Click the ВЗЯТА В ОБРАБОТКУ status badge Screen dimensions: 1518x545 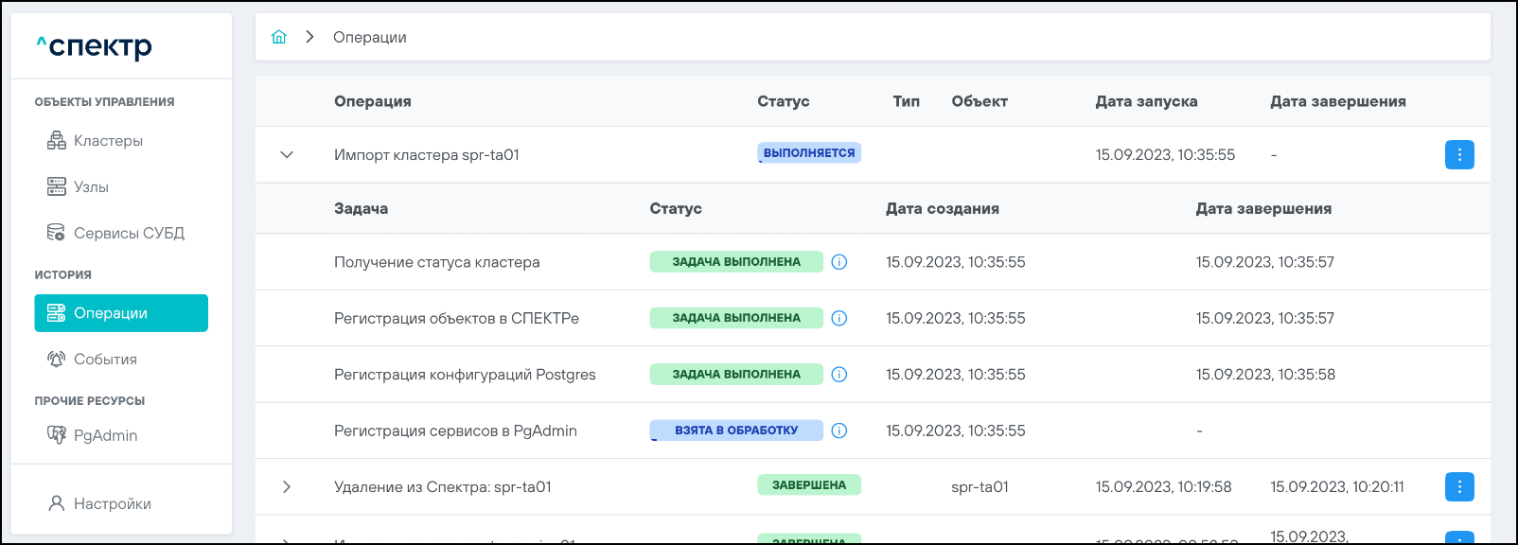[735, 431]
